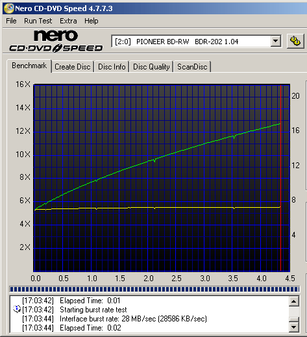This screenshot has width=307, height=337.
Task: Switch to the Create Disc tab
Action: tap(73, 67)
